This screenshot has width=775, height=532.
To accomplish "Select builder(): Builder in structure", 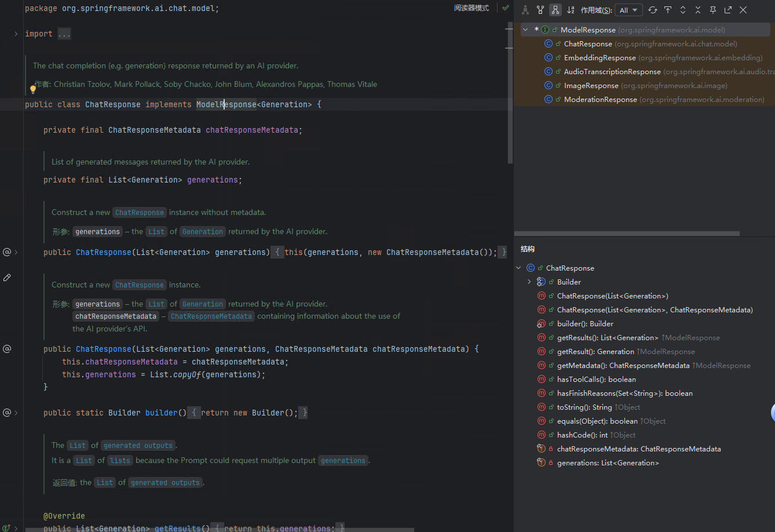I will (585, 323).
